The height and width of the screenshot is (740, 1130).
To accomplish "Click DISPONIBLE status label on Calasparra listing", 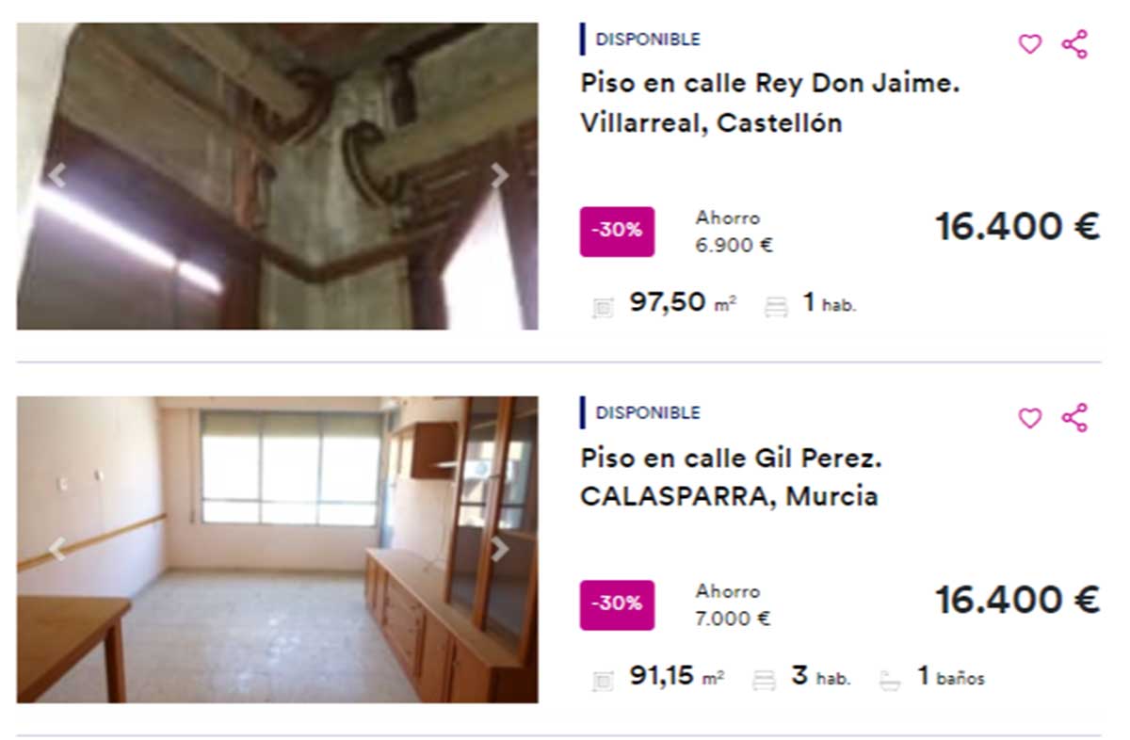I will [648, 412].
